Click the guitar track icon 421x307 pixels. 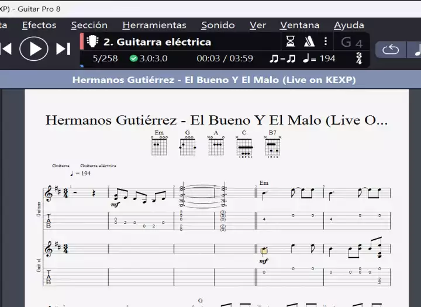point(92,42)
